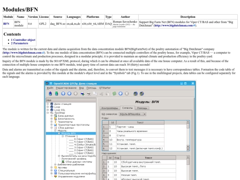Screen dimensions: 240x180
Task: Click the Архивы icon in tree
Action: click(56, 168)
